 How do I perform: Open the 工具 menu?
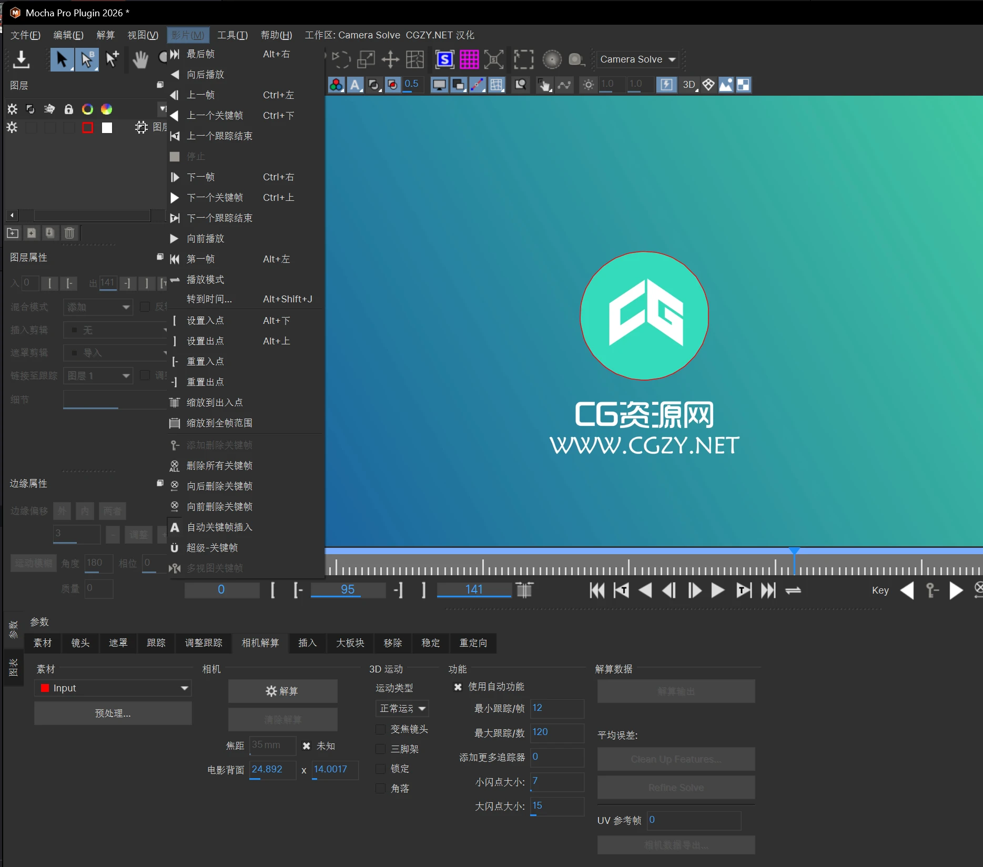point(232,35)
